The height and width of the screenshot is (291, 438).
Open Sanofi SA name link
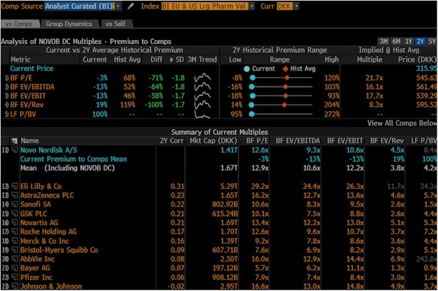(36, 205)
